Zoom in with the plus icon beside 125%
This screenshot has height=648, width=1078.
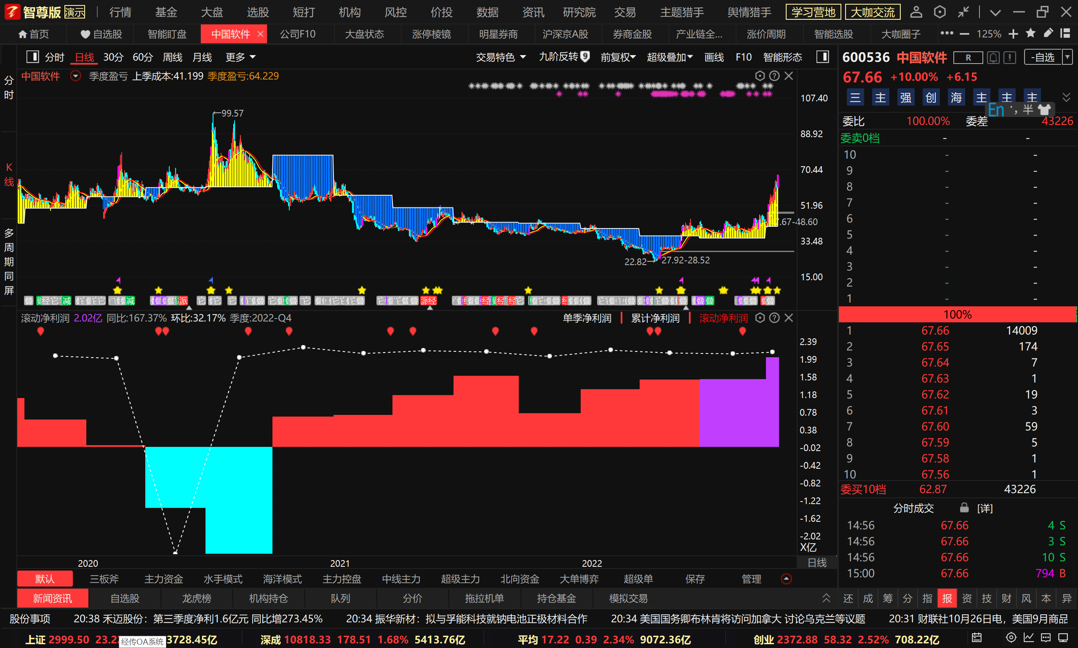(1013, 34)
